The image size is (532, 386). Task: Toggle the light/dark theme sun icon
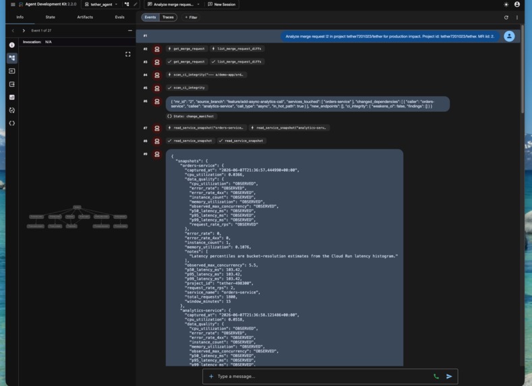(506, 5)
